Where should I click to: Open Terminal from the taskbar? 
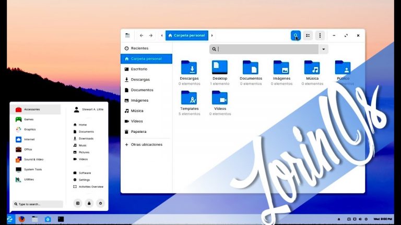tap(61, 219)
